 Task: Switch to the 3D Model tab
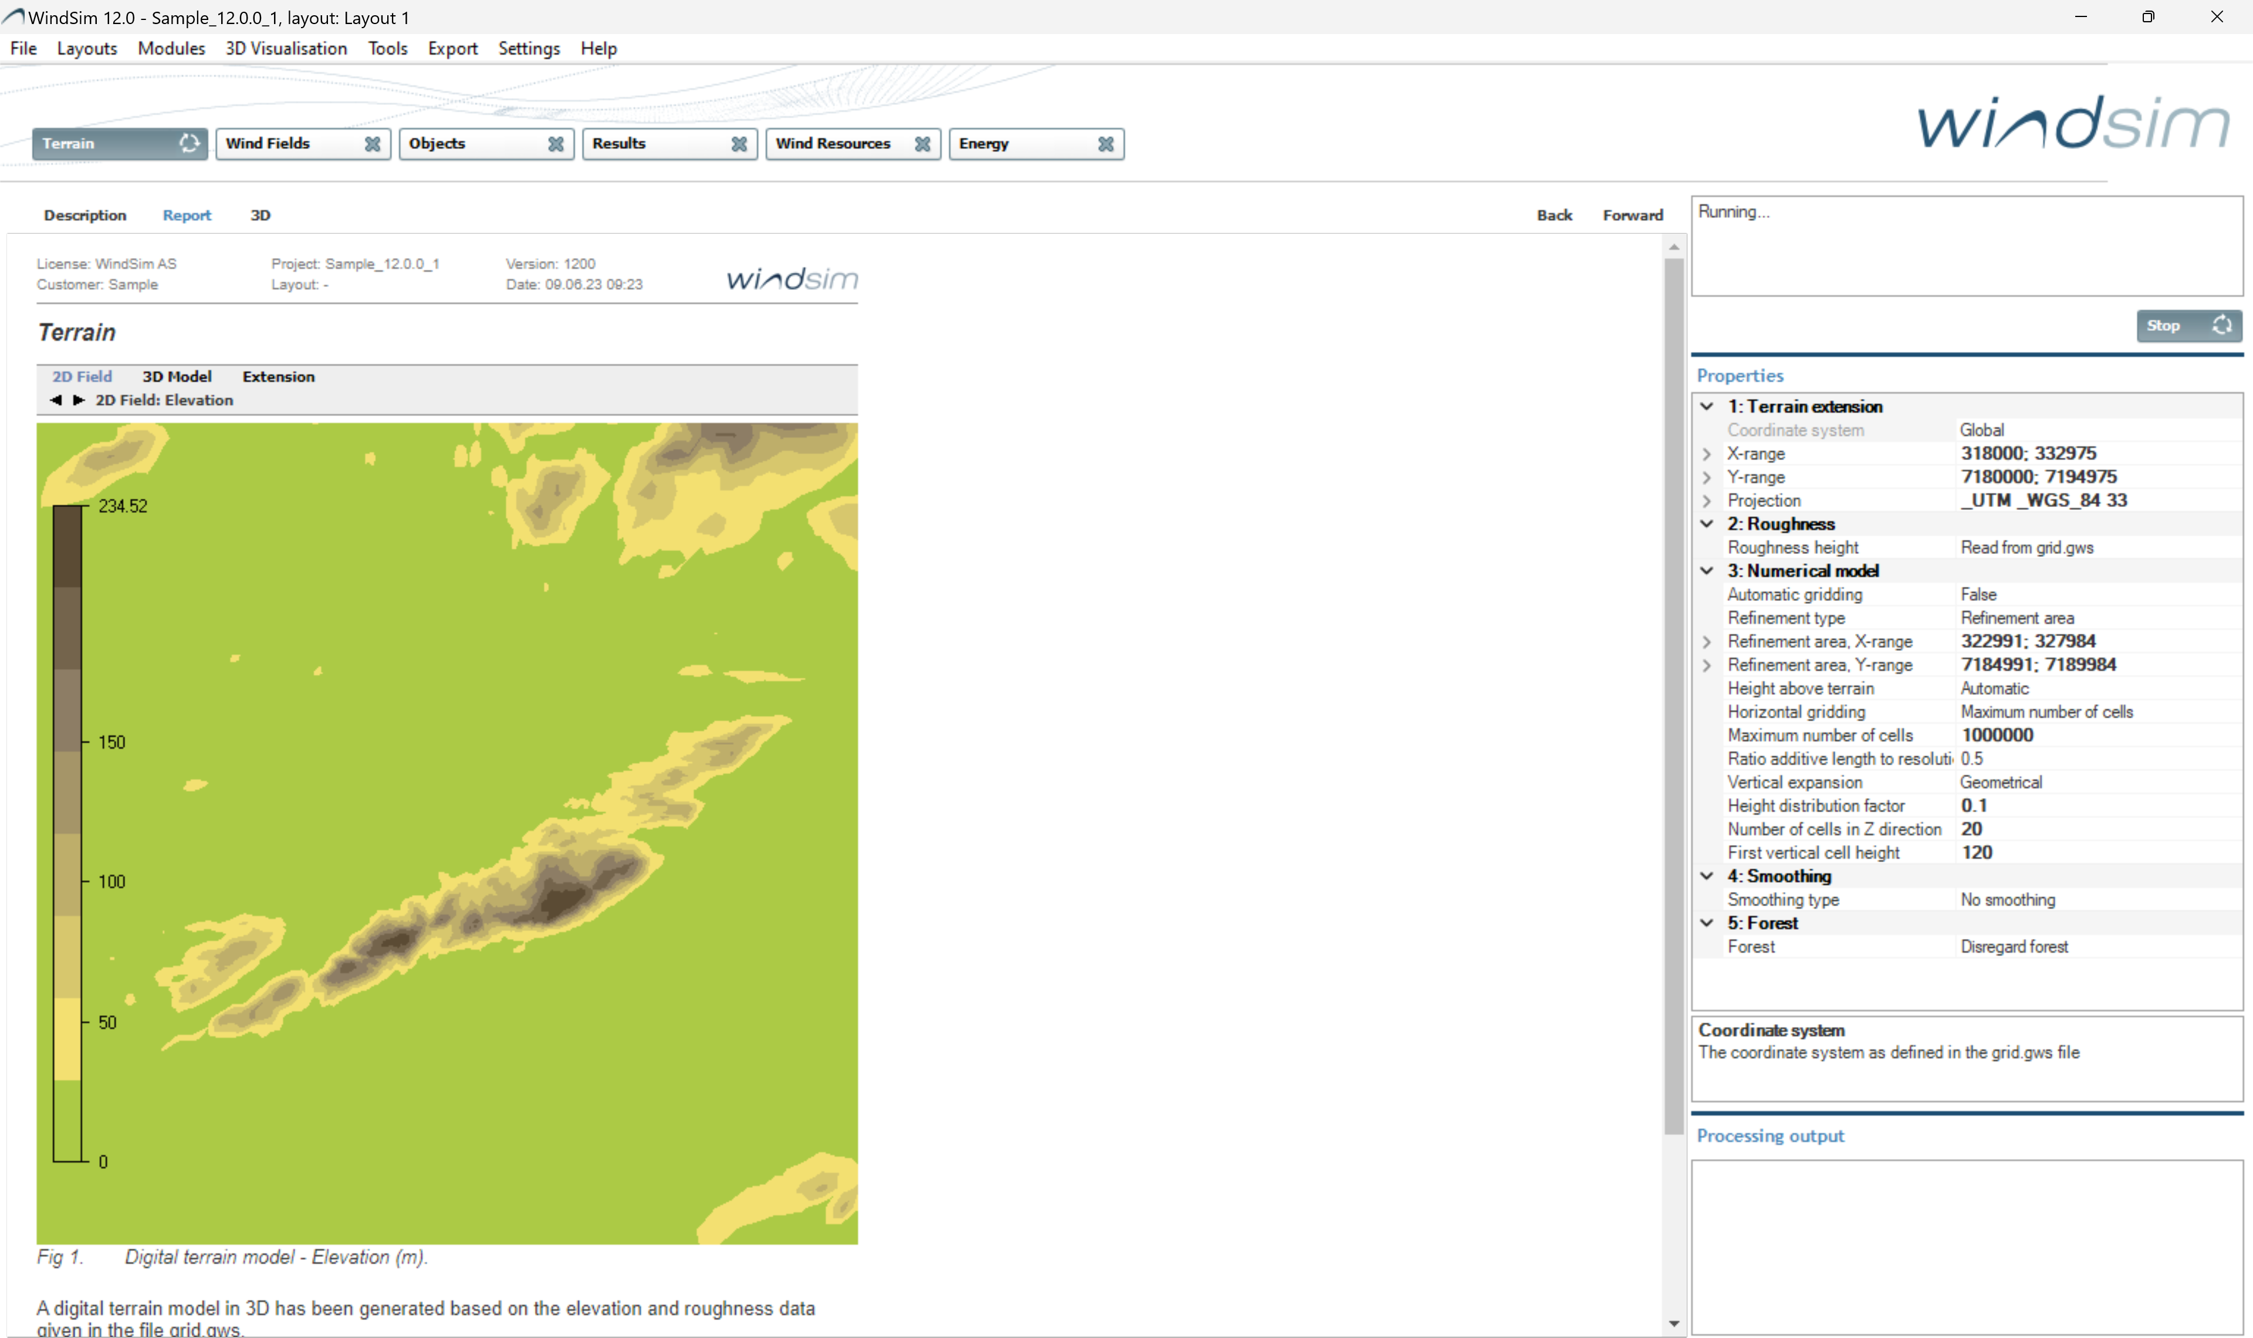click(x=177, y=377)
